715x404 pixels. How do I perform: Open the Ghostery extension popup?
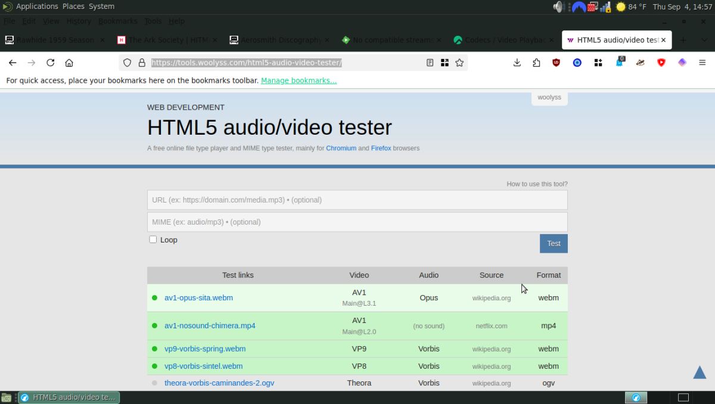click(620, 62)
